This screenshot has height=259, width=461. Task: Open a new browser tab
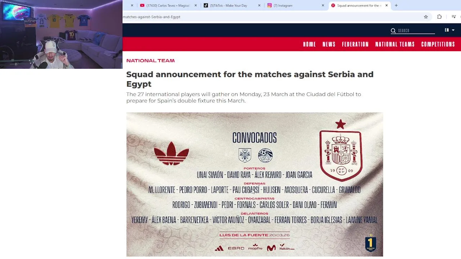point(396,5)
